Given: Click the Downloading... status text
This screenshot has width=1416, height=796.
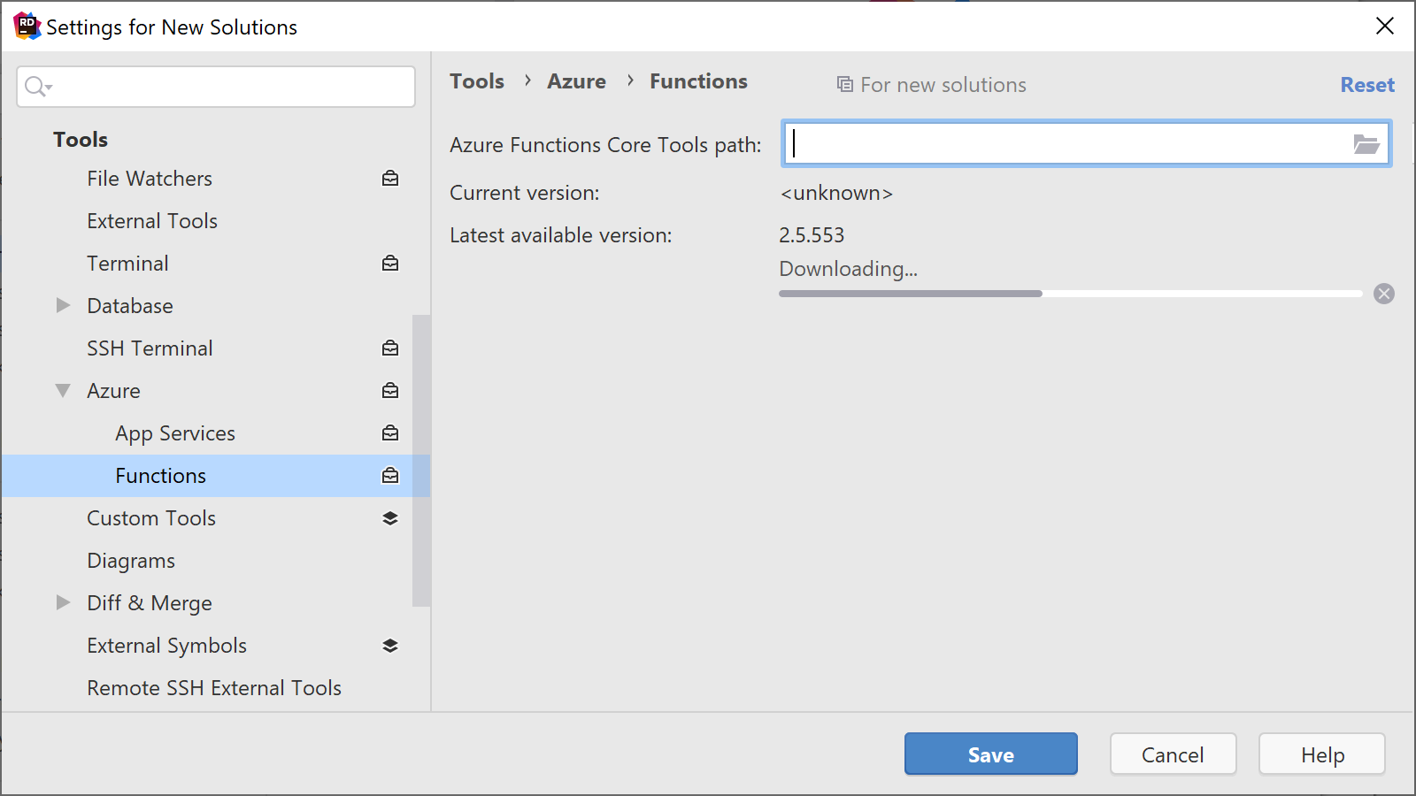Looking at the screenshot, I should tap(849, 269).
